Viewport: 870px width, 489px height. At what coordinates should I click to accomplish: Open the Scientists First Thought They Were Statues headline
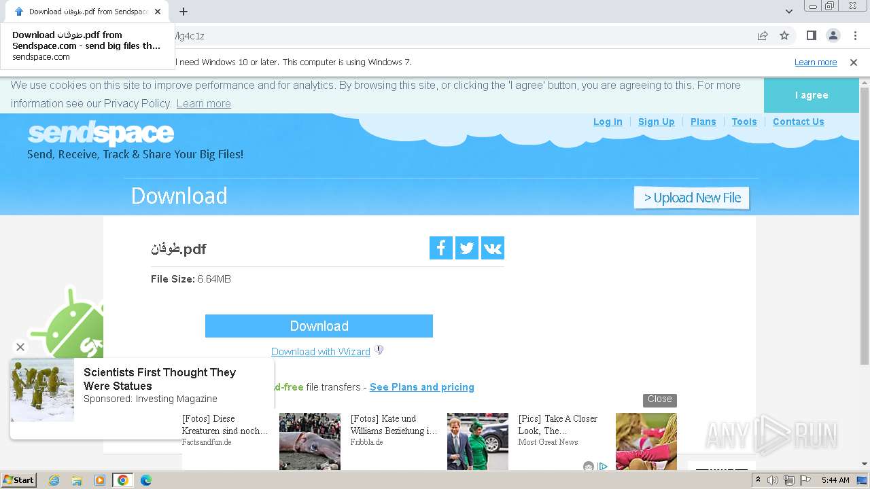pyautogui.click(x=160, y=379)
